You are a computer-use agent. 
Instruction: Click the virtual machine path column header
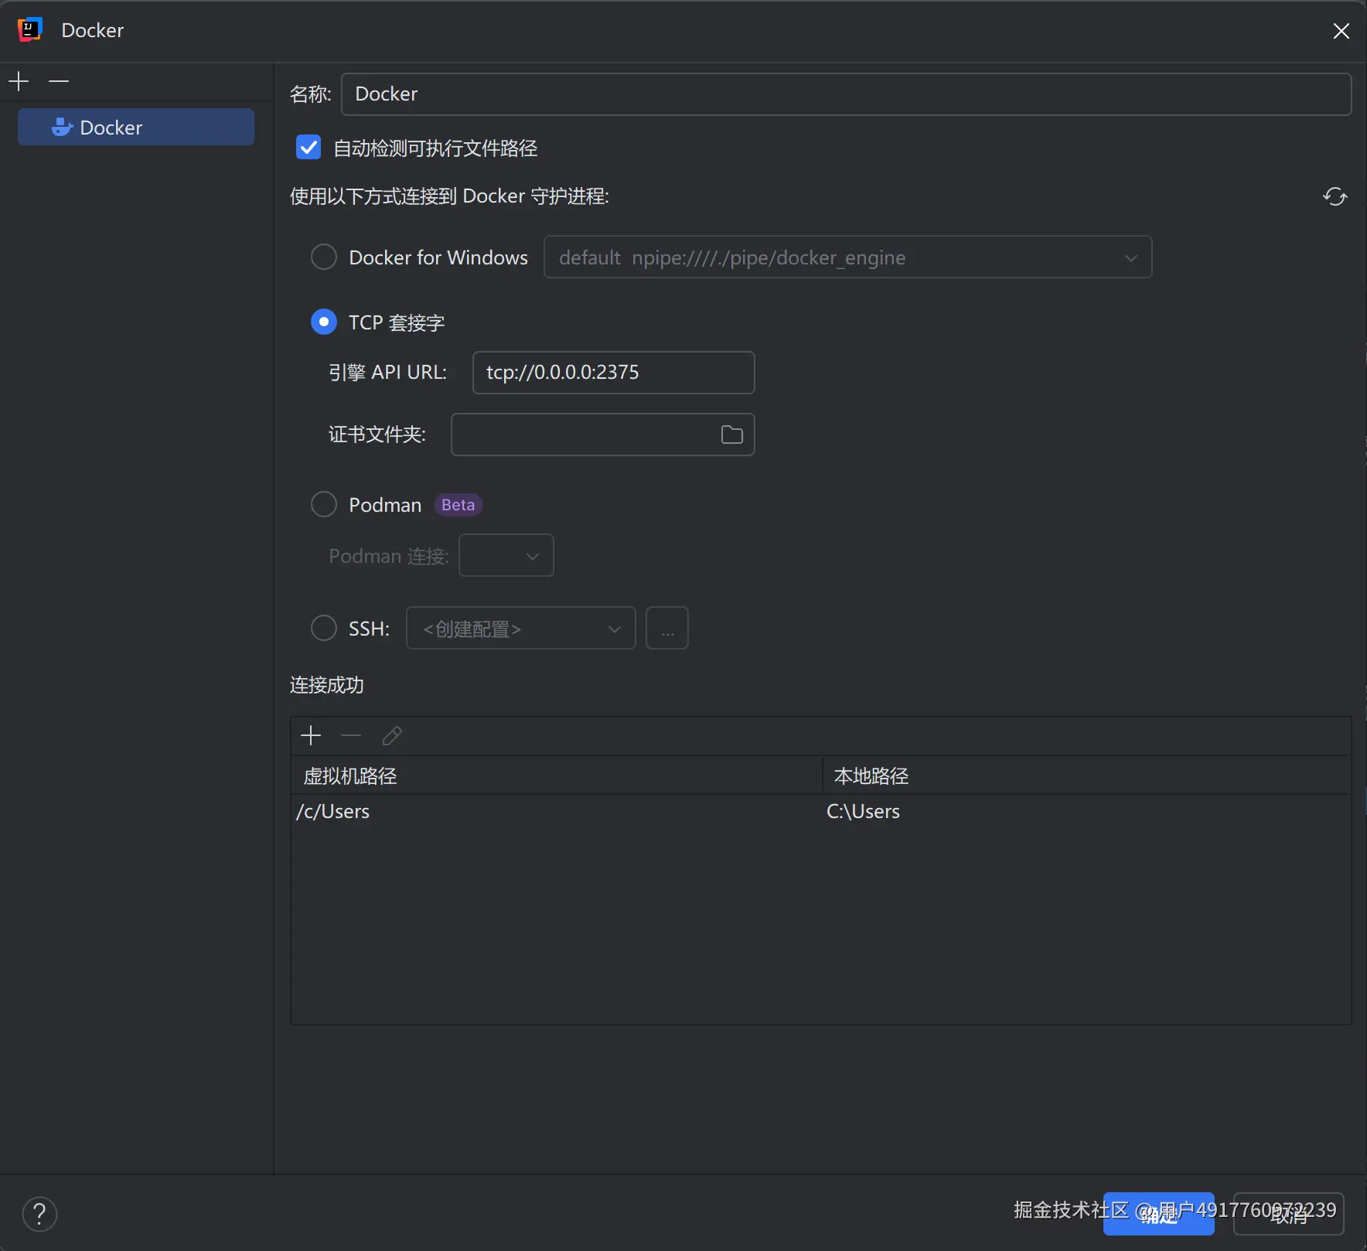557,775
